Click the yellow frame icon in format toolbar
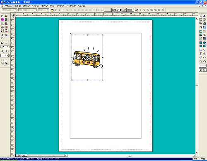The width and height of the screenshot is (207, 161). pos(52,10)
